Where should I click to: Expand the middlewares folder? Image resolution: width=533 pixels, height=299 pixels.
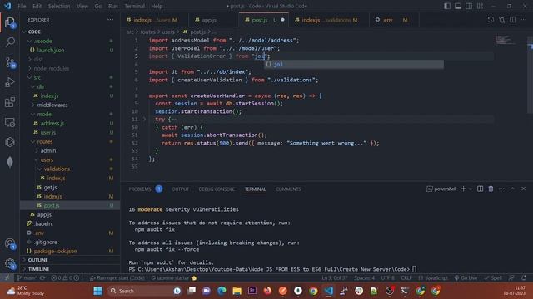click(33, 105)
